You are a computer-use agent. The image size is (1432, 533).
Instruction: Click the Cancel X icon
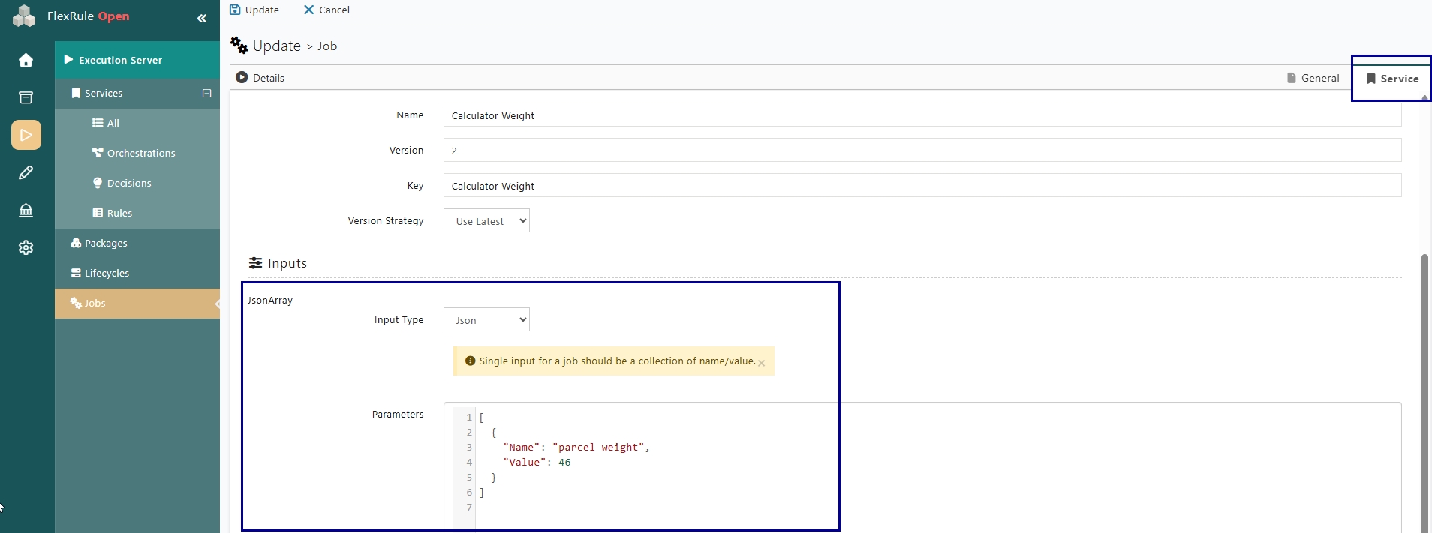[x=308, y=10]
